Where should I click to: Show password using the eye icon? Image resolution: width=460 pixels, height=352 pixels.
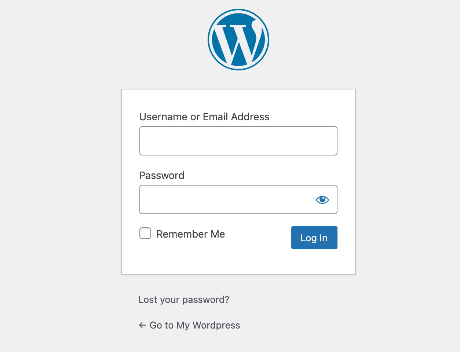(x=322, y=200)
